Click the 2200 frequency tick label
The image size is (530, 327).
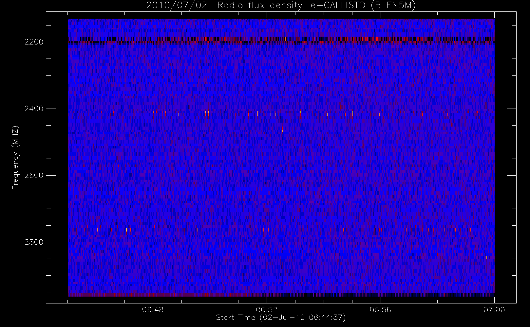34,42
